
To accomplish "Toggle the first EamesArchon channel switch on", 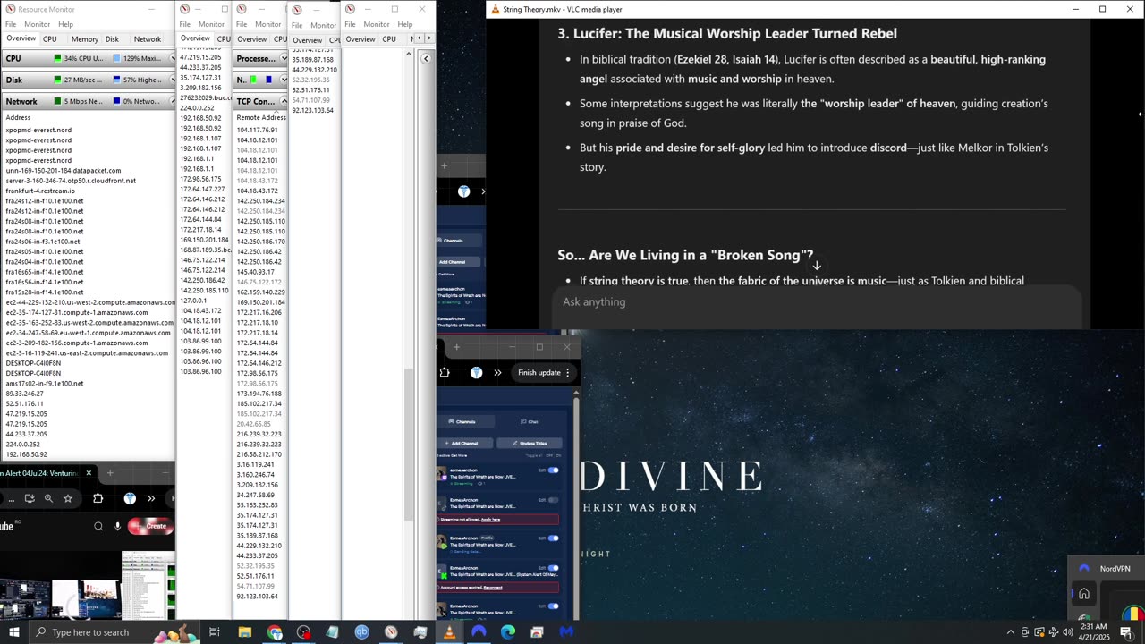I will click(553, 470).
